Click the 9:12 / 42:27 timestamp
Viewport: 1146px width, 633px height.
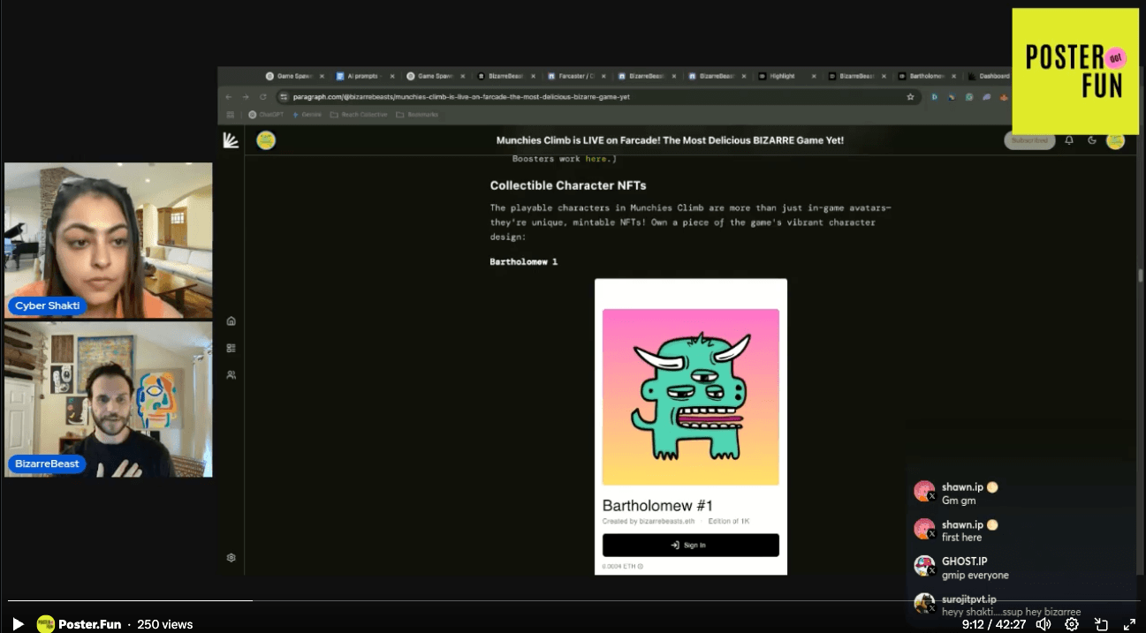(x=994, y=624)
